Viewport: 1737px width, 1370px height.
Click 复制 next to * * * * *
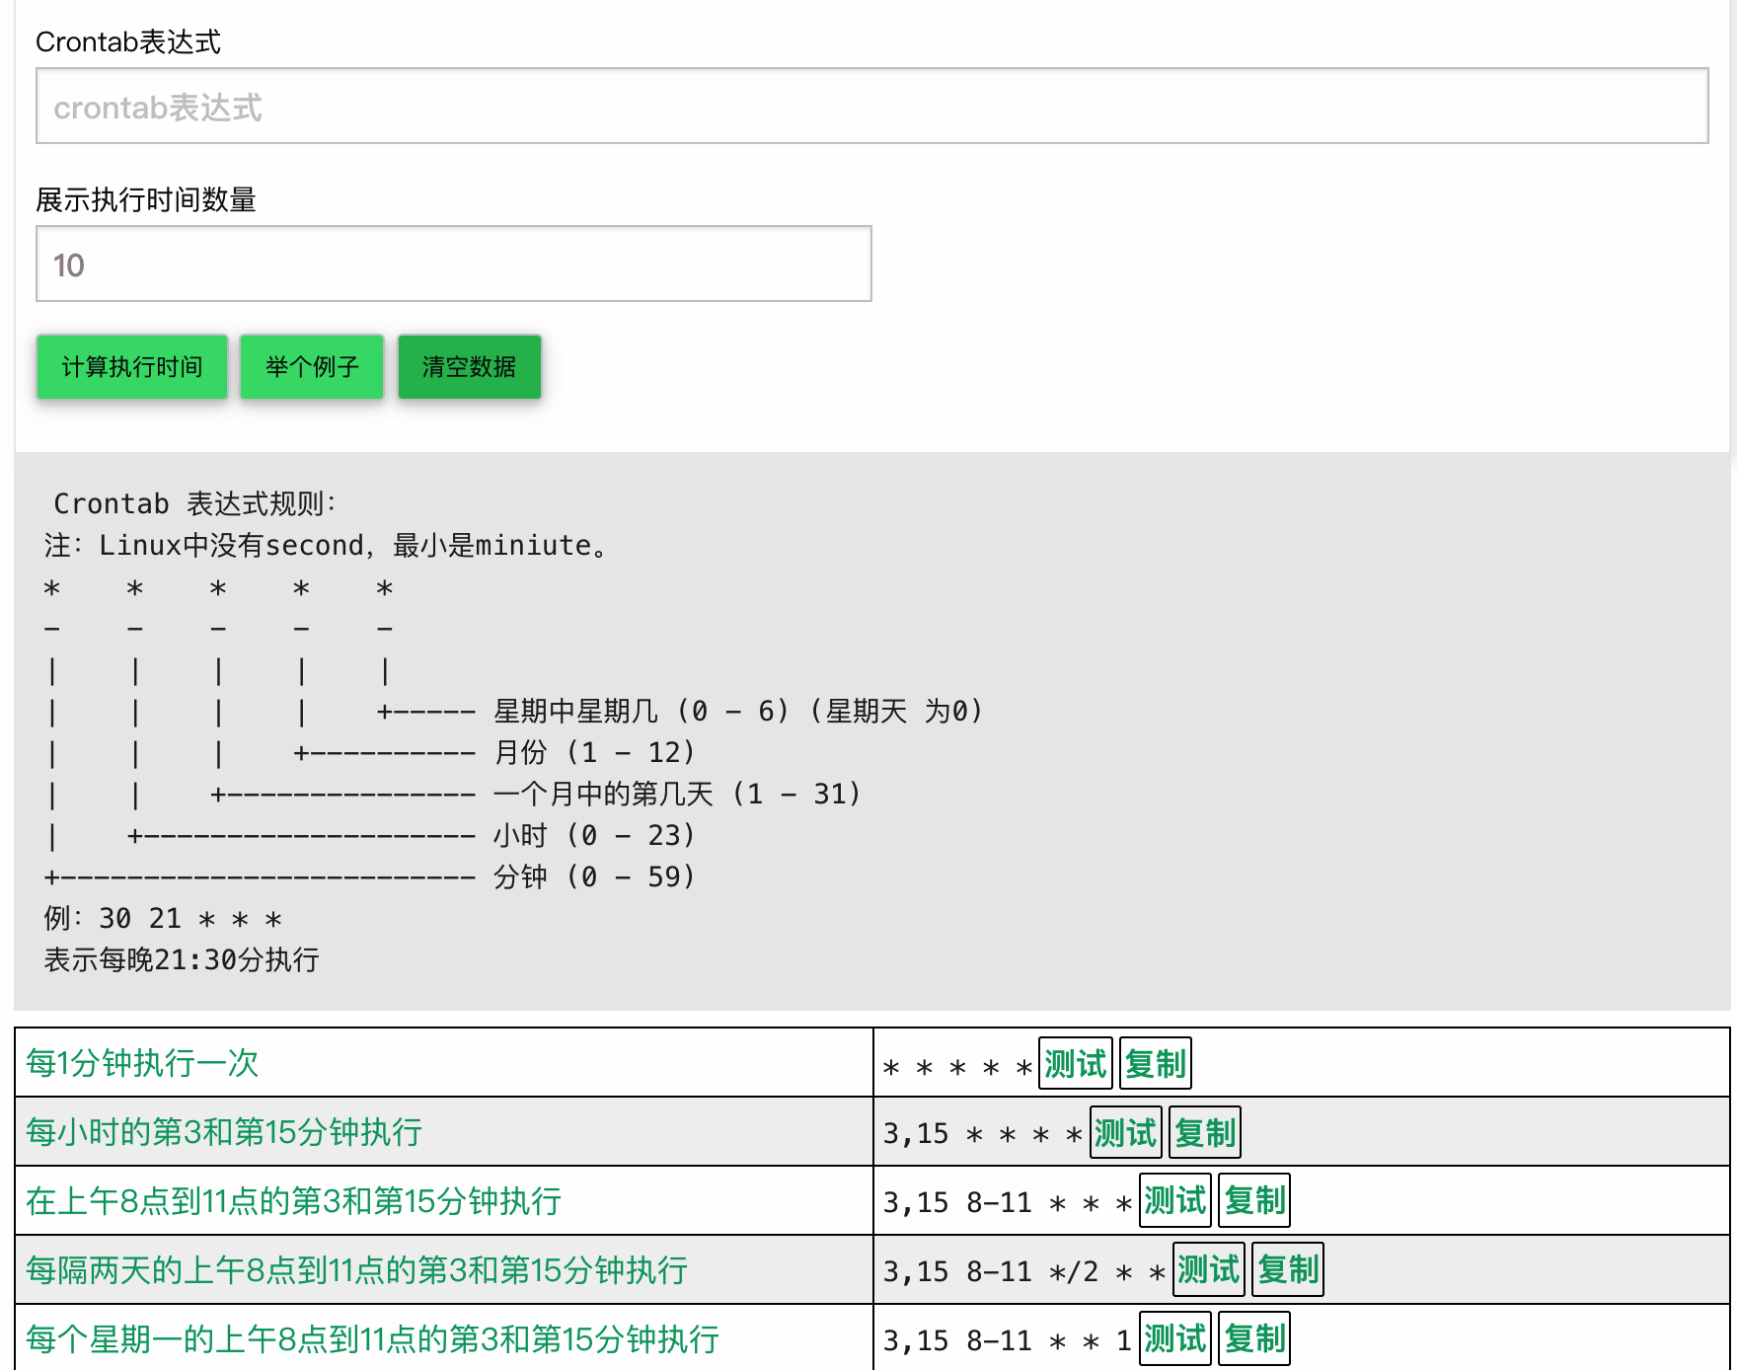[1155, 1063]
